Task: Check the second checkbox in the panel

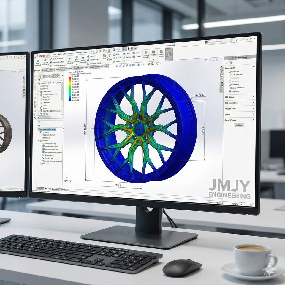Action: 230,75
